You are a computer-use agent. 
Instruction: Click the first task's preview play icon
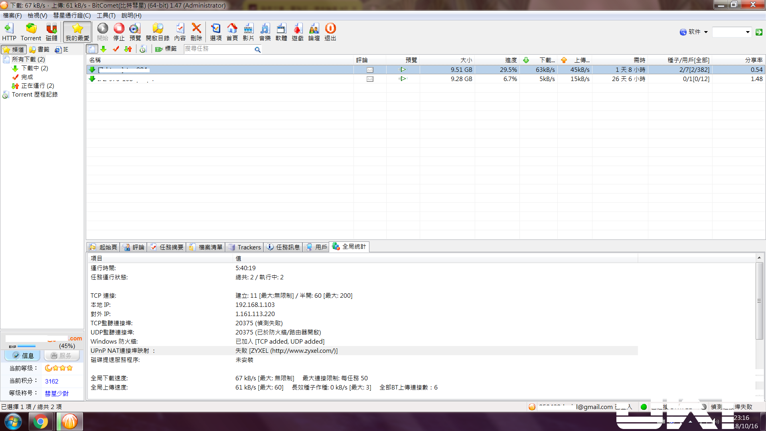(x=403, y=69)
